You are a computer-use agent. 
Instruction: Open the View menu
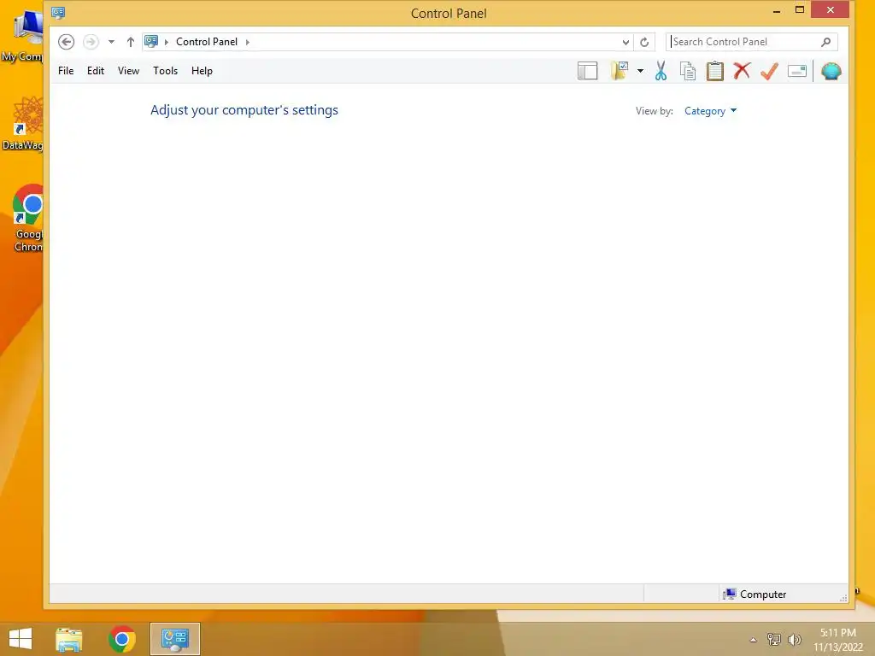pos(128,71)
